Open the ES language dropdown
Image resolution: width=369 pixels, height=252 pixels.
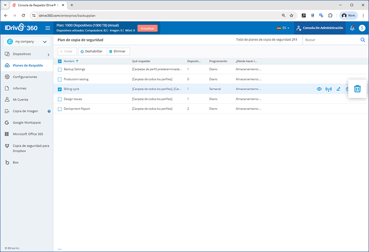(x=283, y=28)
